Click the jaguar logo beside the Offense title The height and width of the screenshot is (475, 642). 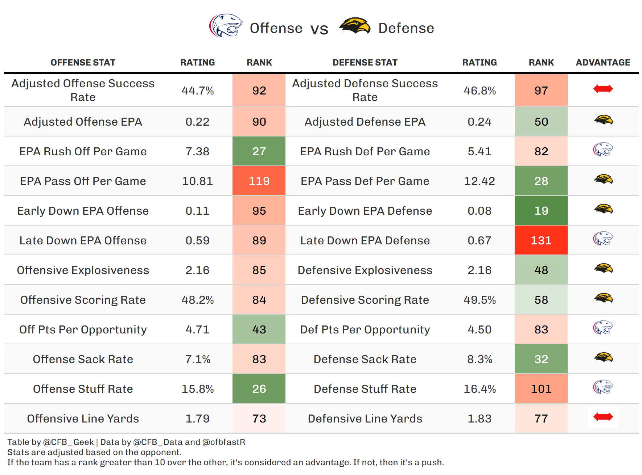(x=226, y=25)
